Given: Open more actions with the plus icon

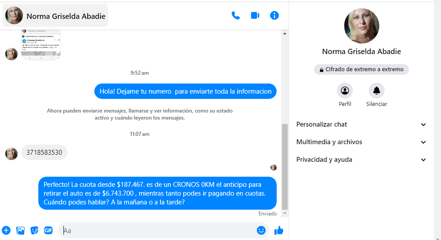Looking at the screenshot, I should point(6,230).
